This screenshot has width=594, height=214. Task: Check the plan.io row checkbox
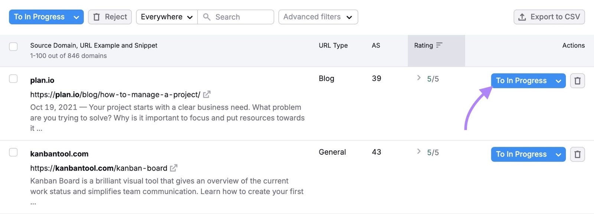pyautogui.click(x=13, y=79)
